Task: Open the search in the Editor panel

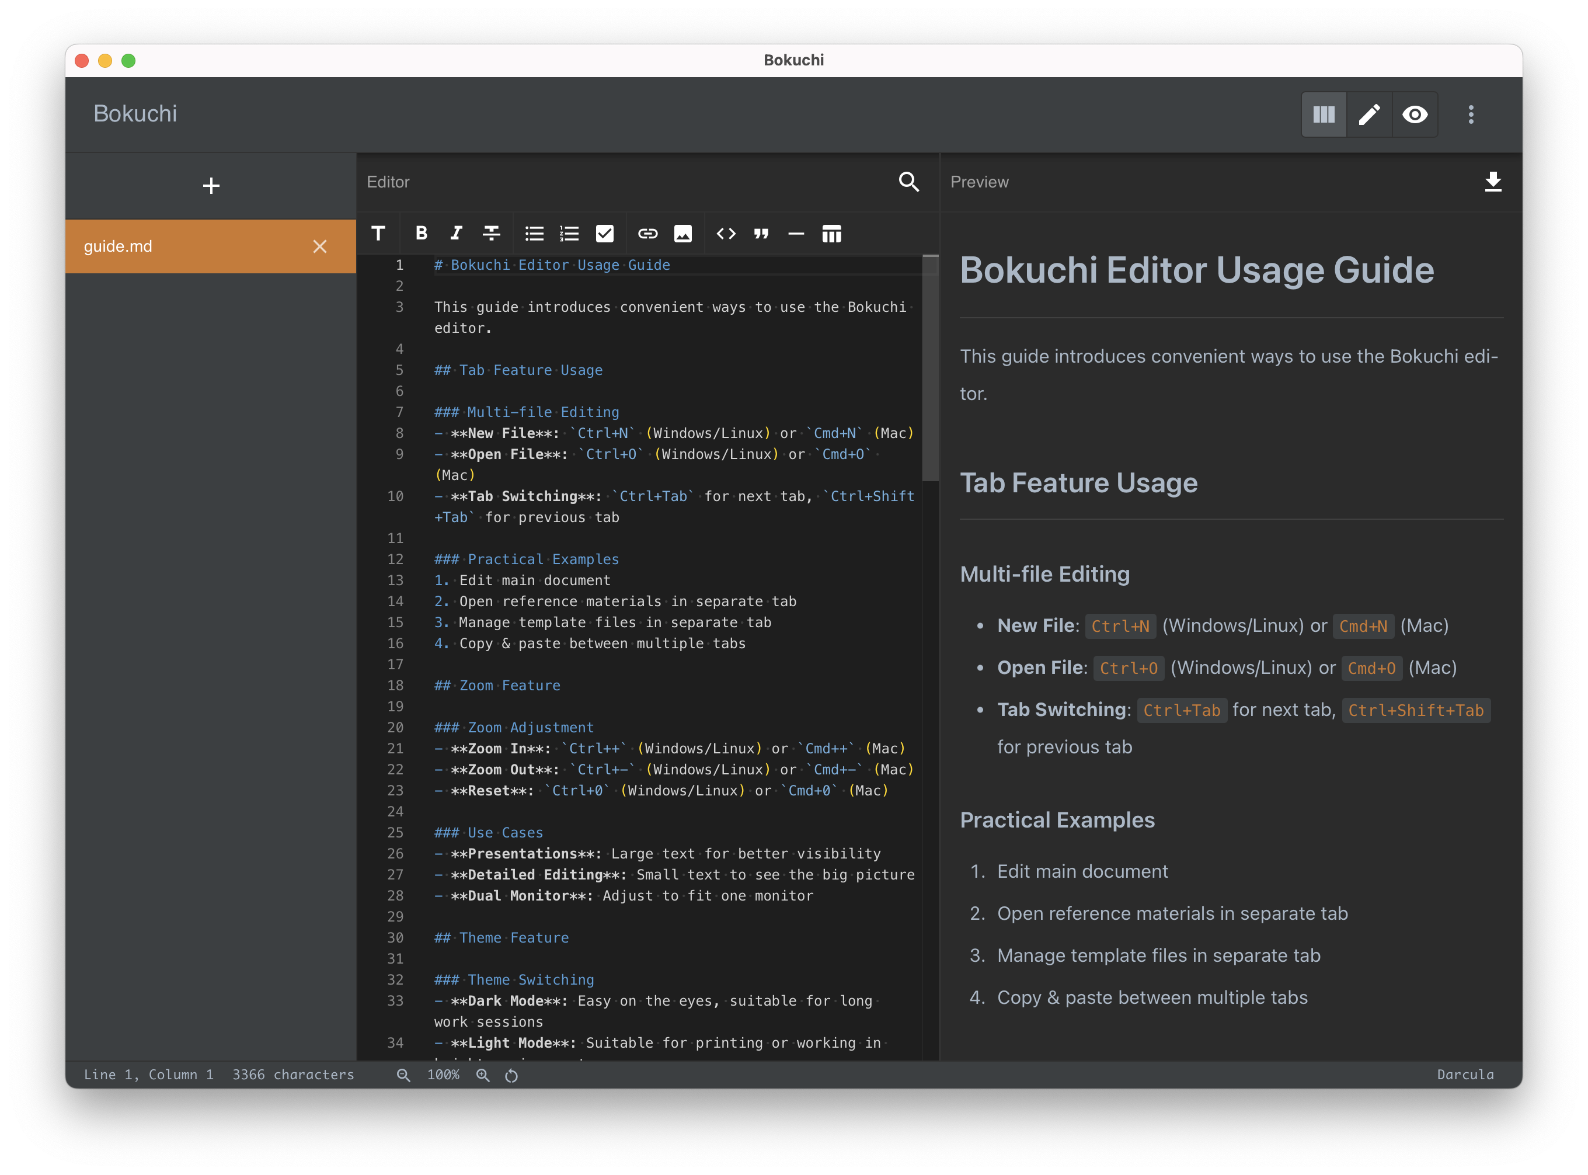Action: pos(909,182)
